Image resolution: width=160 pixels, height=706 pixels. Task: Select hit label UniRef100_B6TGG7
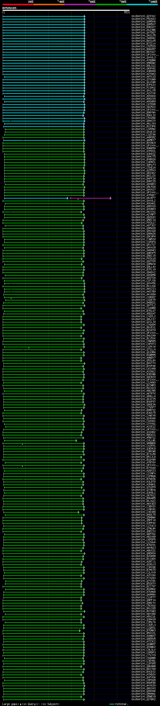pos(143,52)
